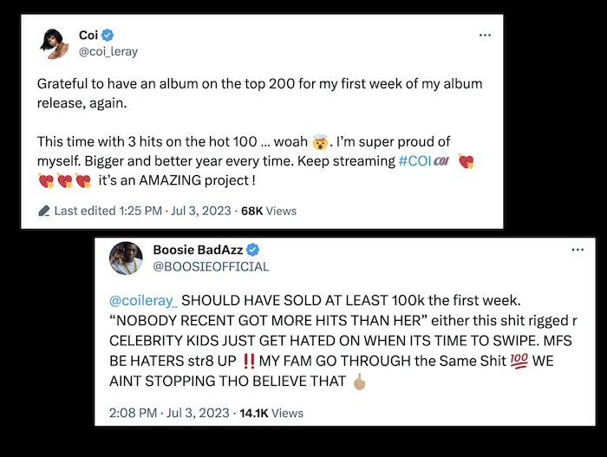Open the 14.1K Views count

coord(271,413)
